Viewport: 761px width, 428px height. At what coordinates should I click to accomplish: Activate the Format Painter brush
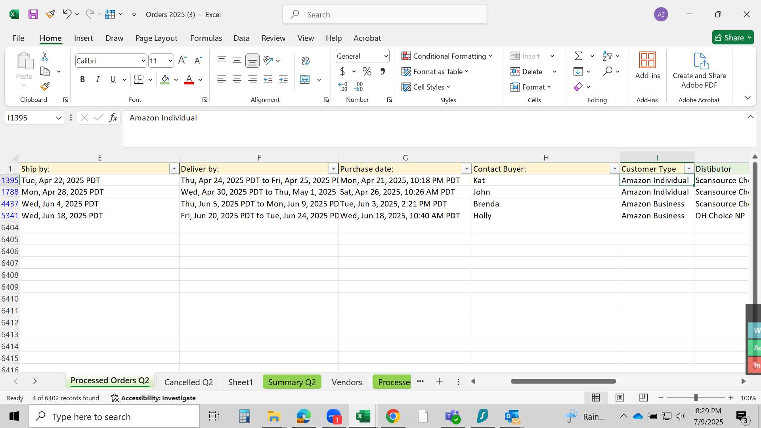[45, 86]
